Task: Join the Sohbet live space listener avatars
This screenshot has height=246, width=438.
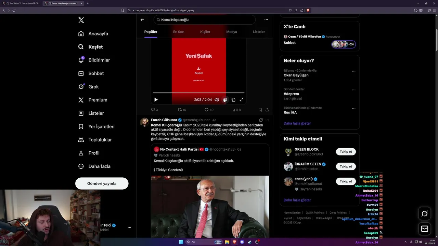Action: pos(344,44)
